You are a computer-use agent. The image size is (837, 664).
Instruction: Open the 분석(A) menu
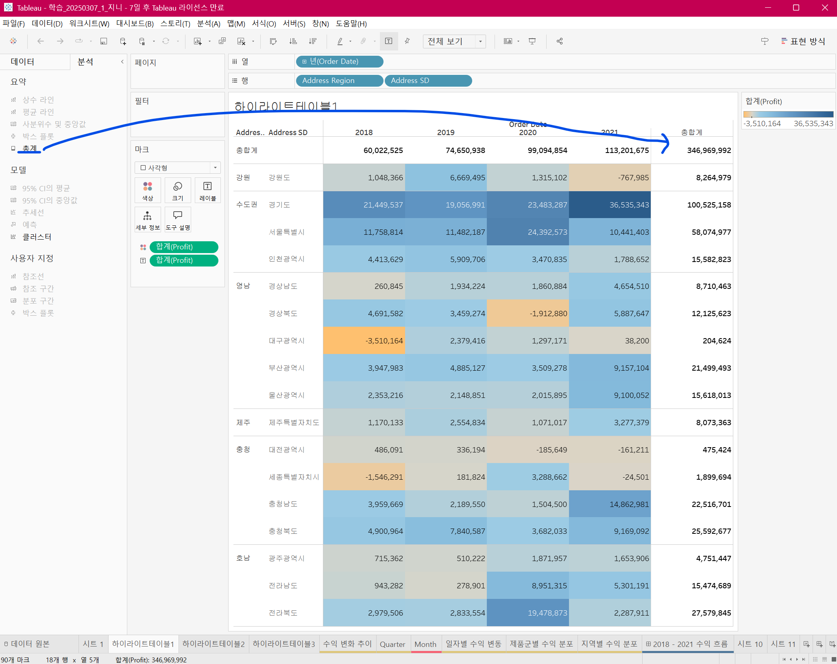[x=208, y=24]
